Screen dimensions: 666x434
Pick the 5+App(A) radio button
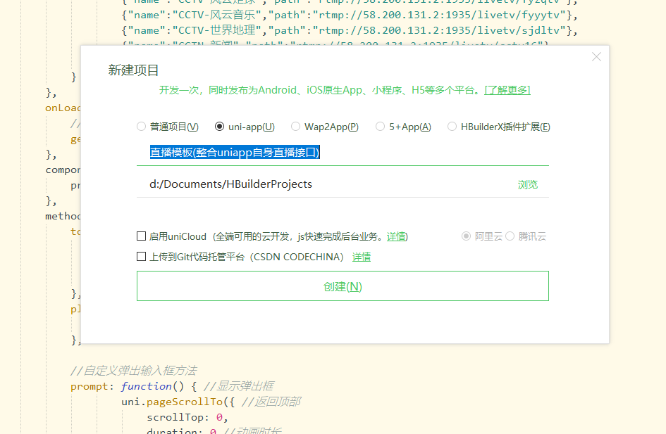tap(381, 127)
